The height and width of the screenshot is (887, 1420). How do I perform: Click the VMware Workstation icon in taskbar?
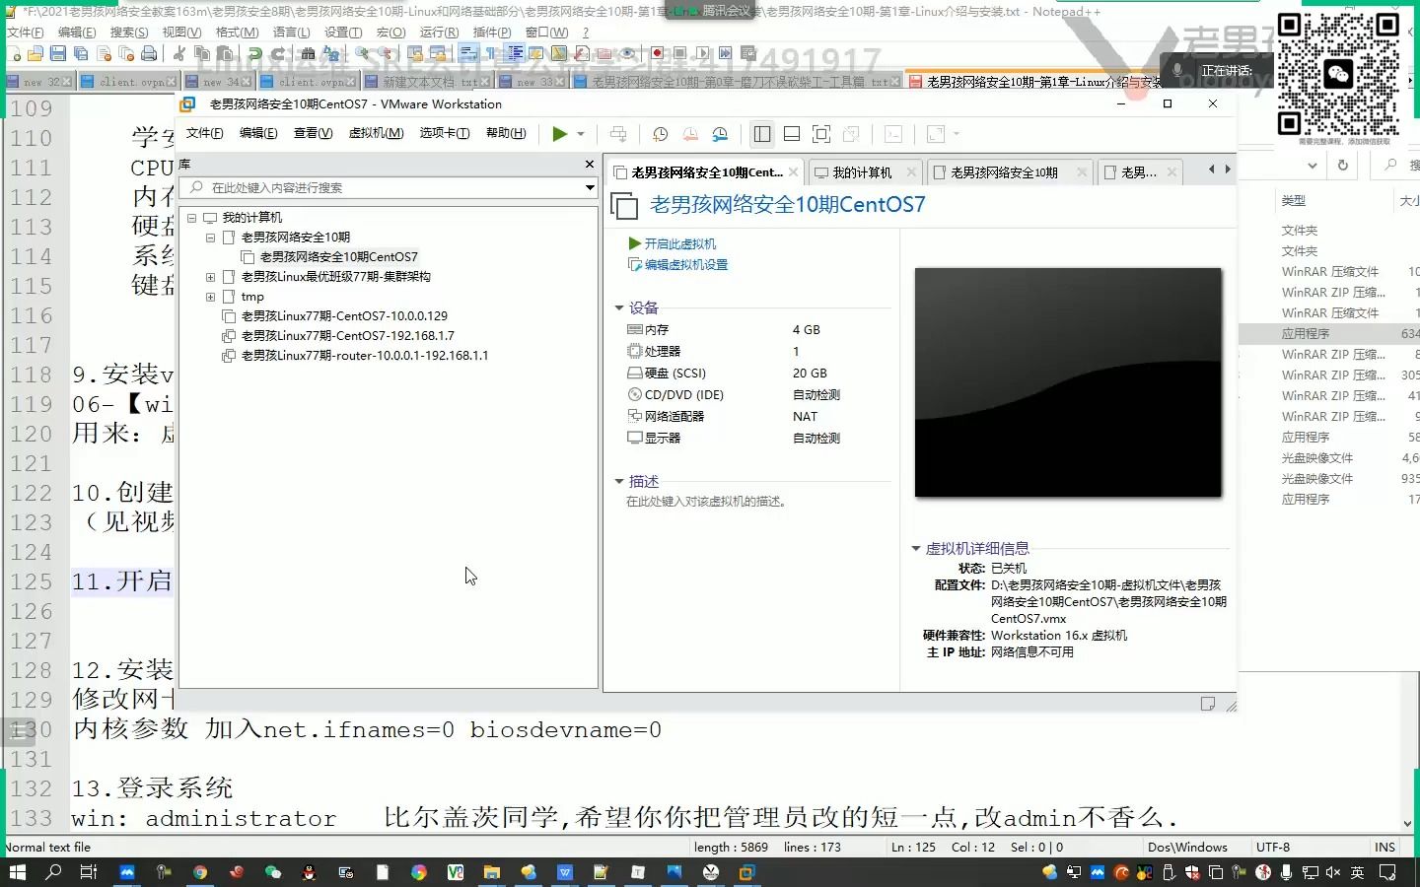[x=746, y=872]
